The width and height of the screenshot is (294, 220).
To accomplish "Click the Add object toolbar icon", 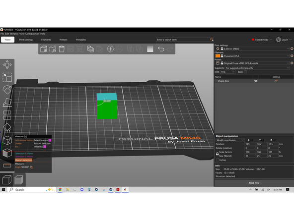I will click(x=44, y=49).
